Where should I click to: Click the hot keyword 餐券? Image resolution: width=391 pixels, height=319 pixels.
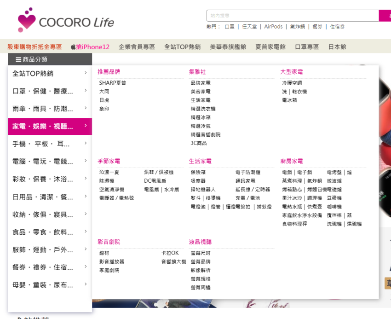317,27
